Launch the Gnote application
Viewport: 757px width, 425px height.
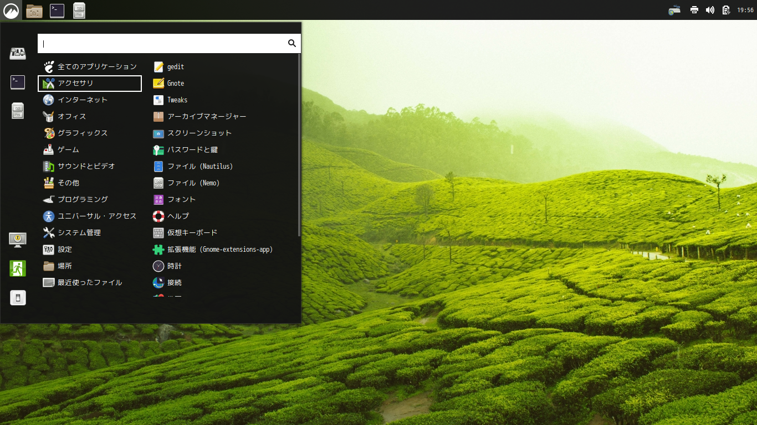168,84
